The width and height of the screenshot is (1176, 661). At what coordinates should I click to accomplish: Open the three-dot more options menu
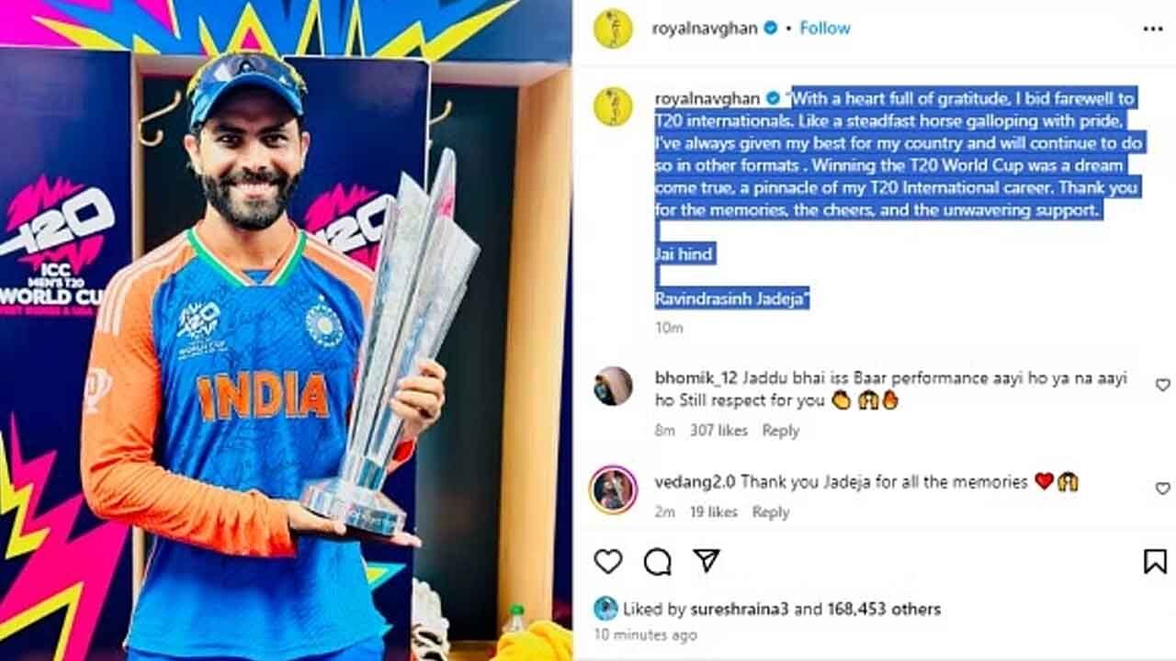click(1152, 28)
